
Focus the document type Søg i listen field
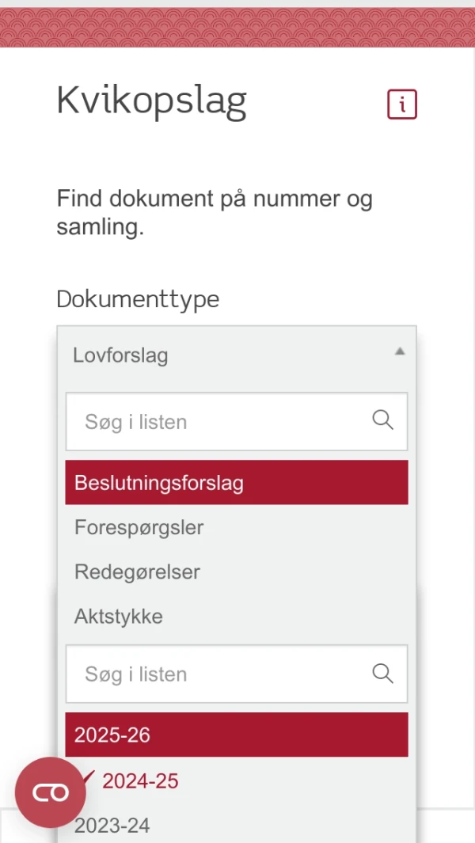[198, 420]
